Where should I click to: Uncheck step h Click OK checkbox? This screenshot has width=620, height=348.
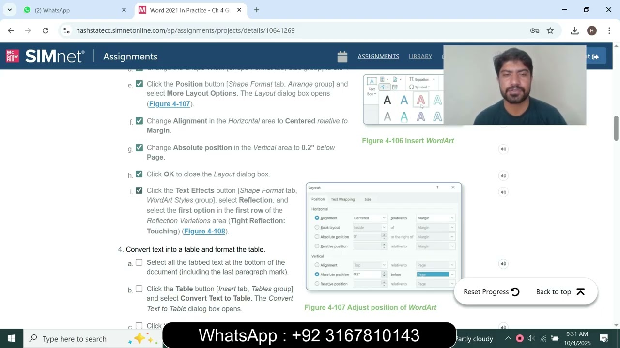point(139,174)
